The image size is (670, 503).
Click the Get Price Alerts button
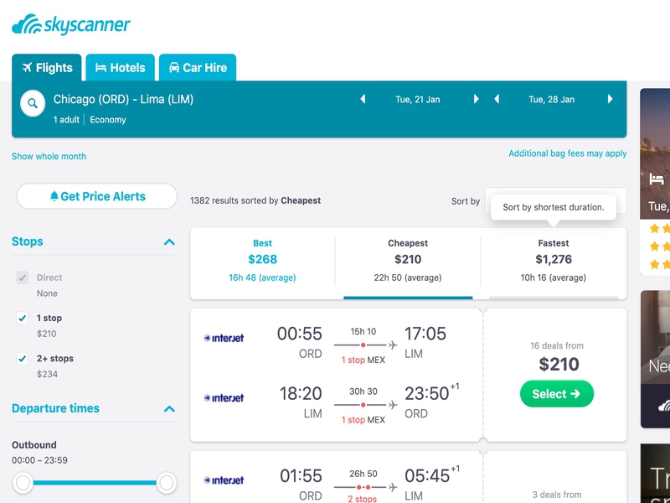[96, 196]
